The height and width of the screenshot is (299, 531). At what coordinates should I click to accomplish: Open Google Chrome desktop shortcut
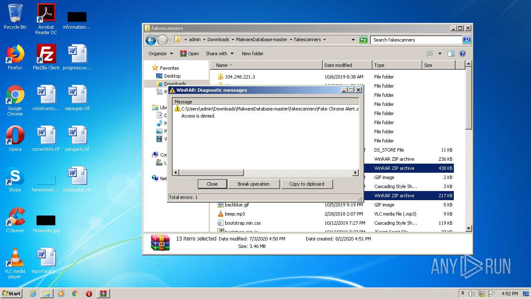pos(15,100)
